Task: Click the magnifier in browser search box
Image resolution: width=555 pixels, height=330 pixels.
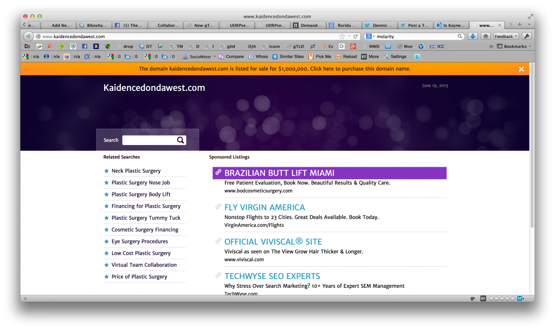Action: [460, 36]
